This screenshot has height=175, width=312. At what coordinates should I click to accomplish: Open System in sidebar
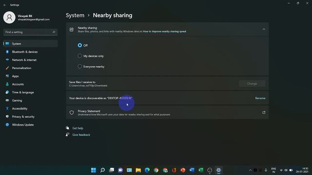click(30, 44)
